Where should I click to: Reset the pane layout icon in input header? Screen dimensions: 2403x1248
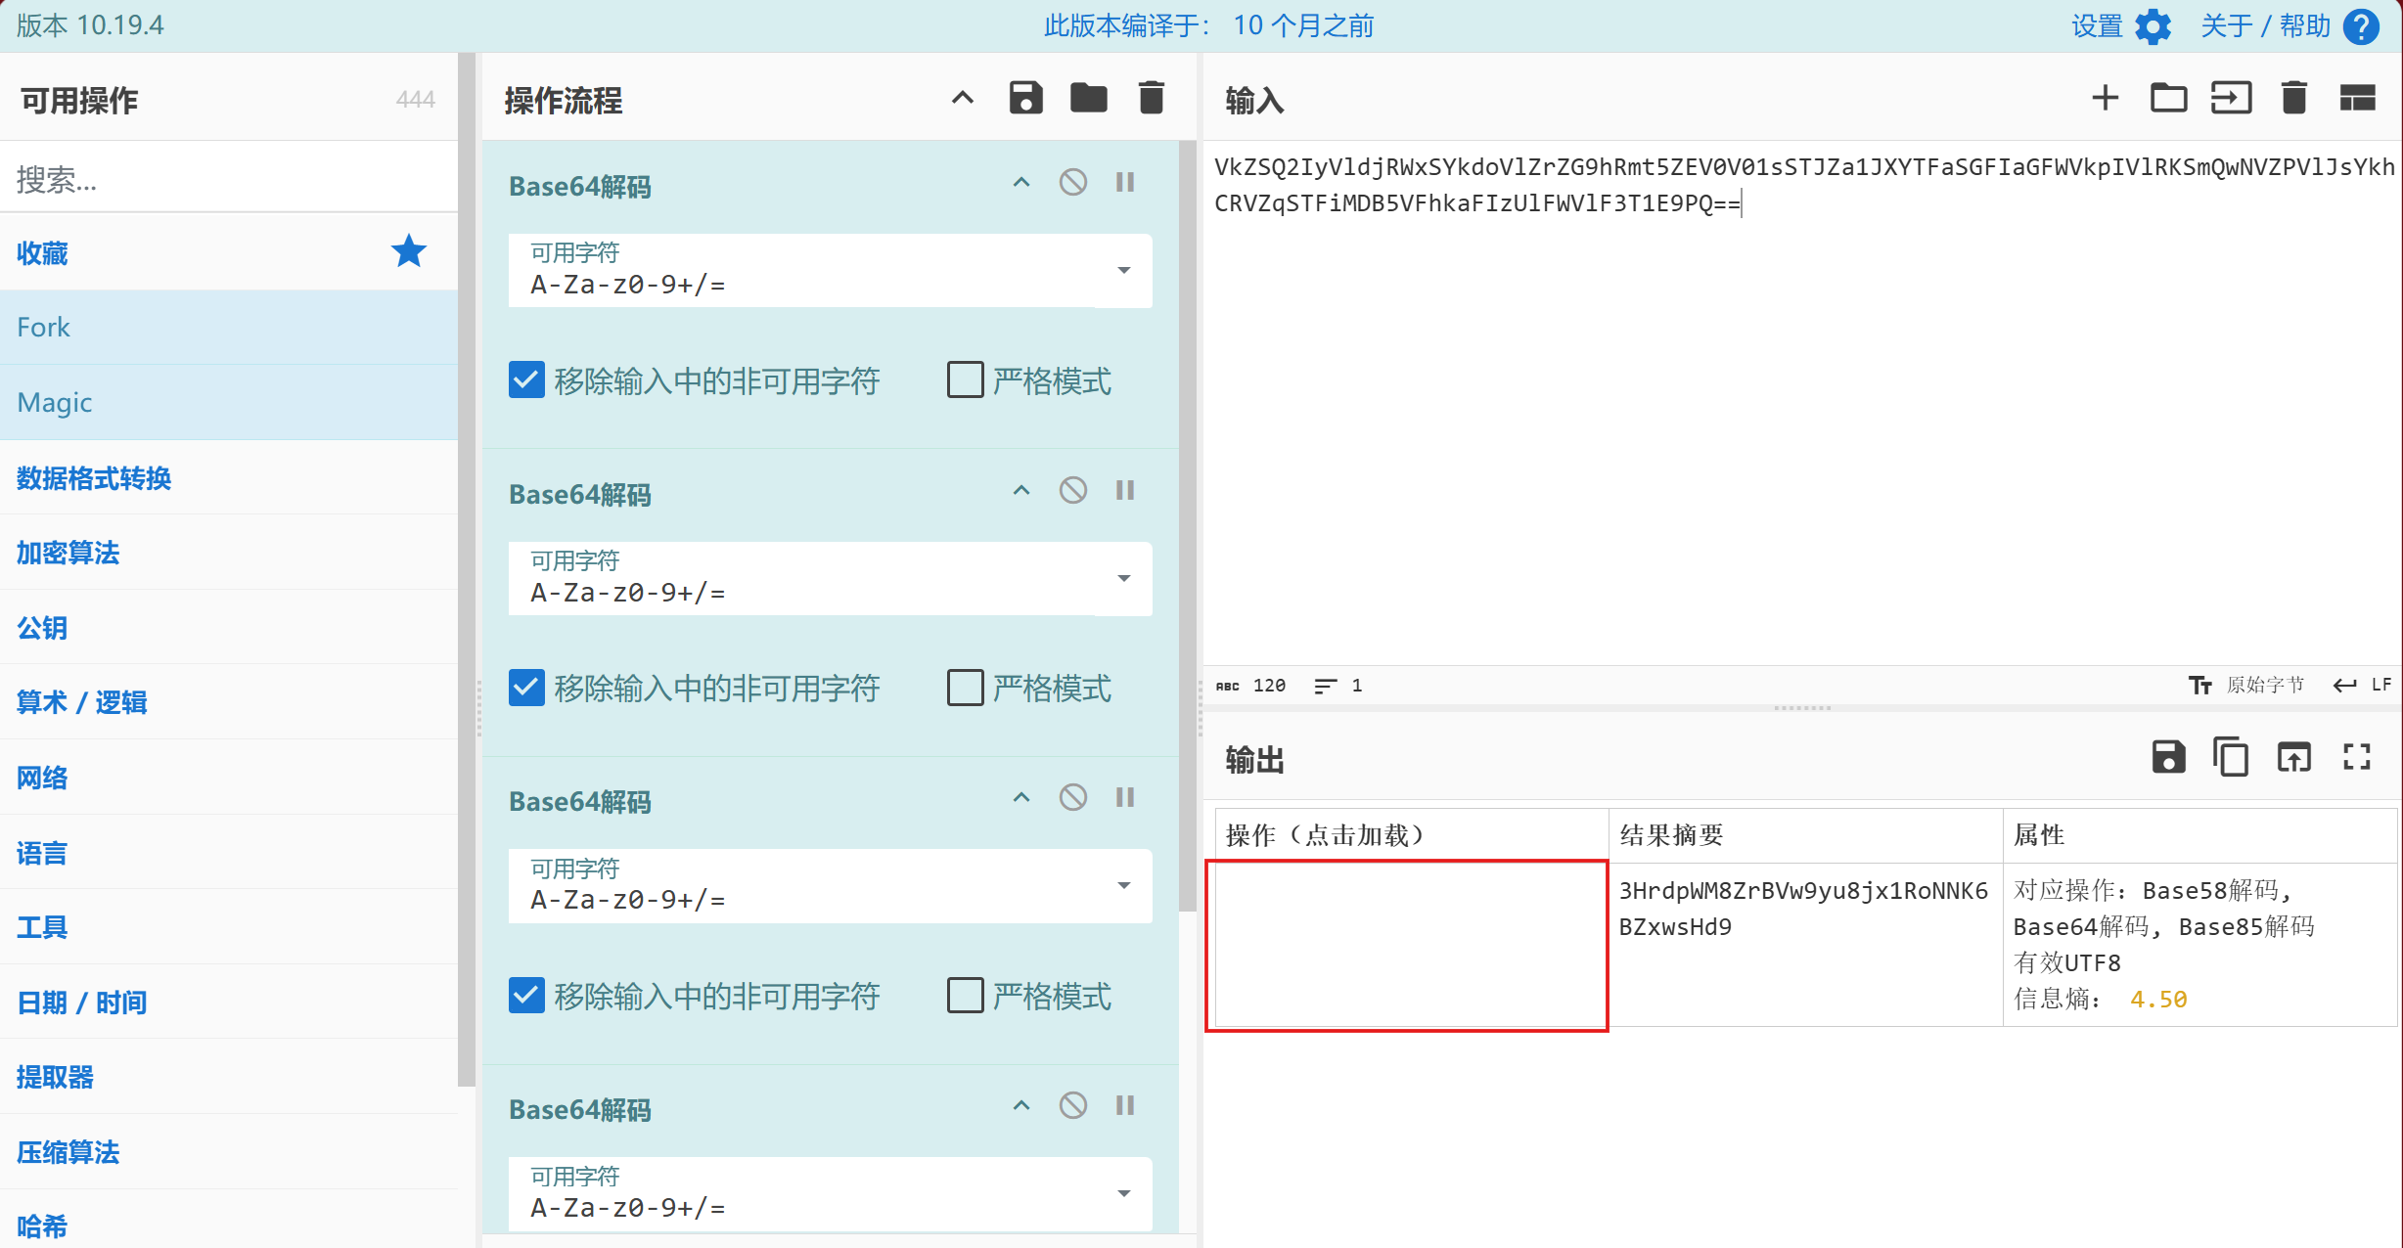pyautogui.click(x=2357, y=99)
